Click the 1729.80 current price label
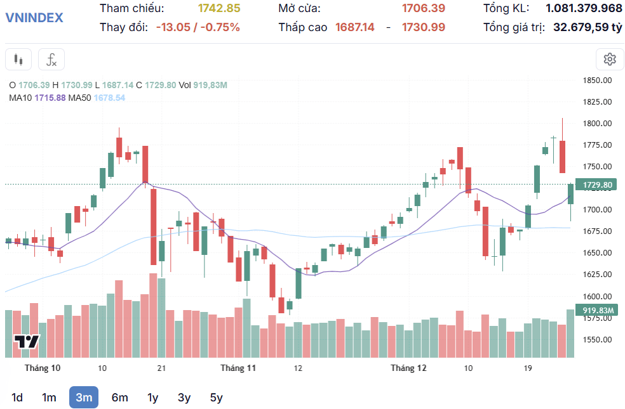Screen dimensions: 625x409 pos(596,185)
